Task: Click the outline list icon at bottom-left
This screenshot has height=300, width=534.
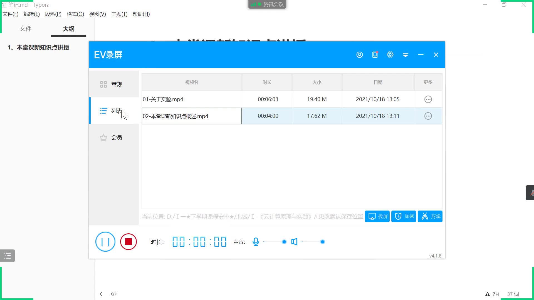Action: tap(8, 256)
